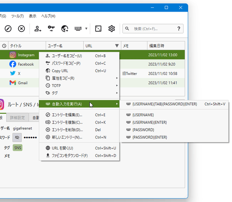Click the Instagram icon in entry list
The width and height of the screenshot is (232, 202).
pyautogui.click(x=13, y=55)
